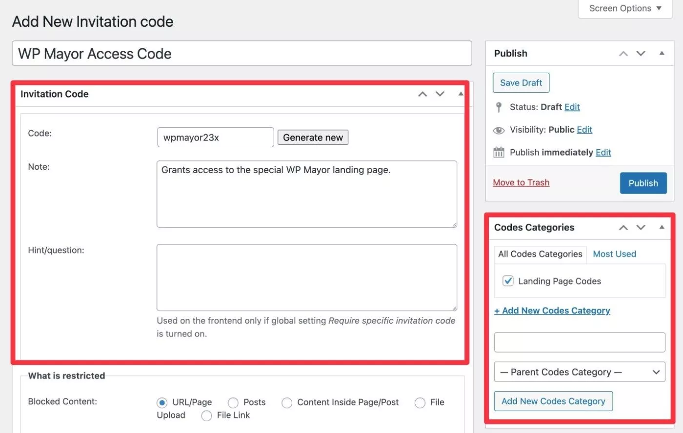683x433 pixels.
Task: Select URL/Page blocked content option
Action: tap(162, 403)
